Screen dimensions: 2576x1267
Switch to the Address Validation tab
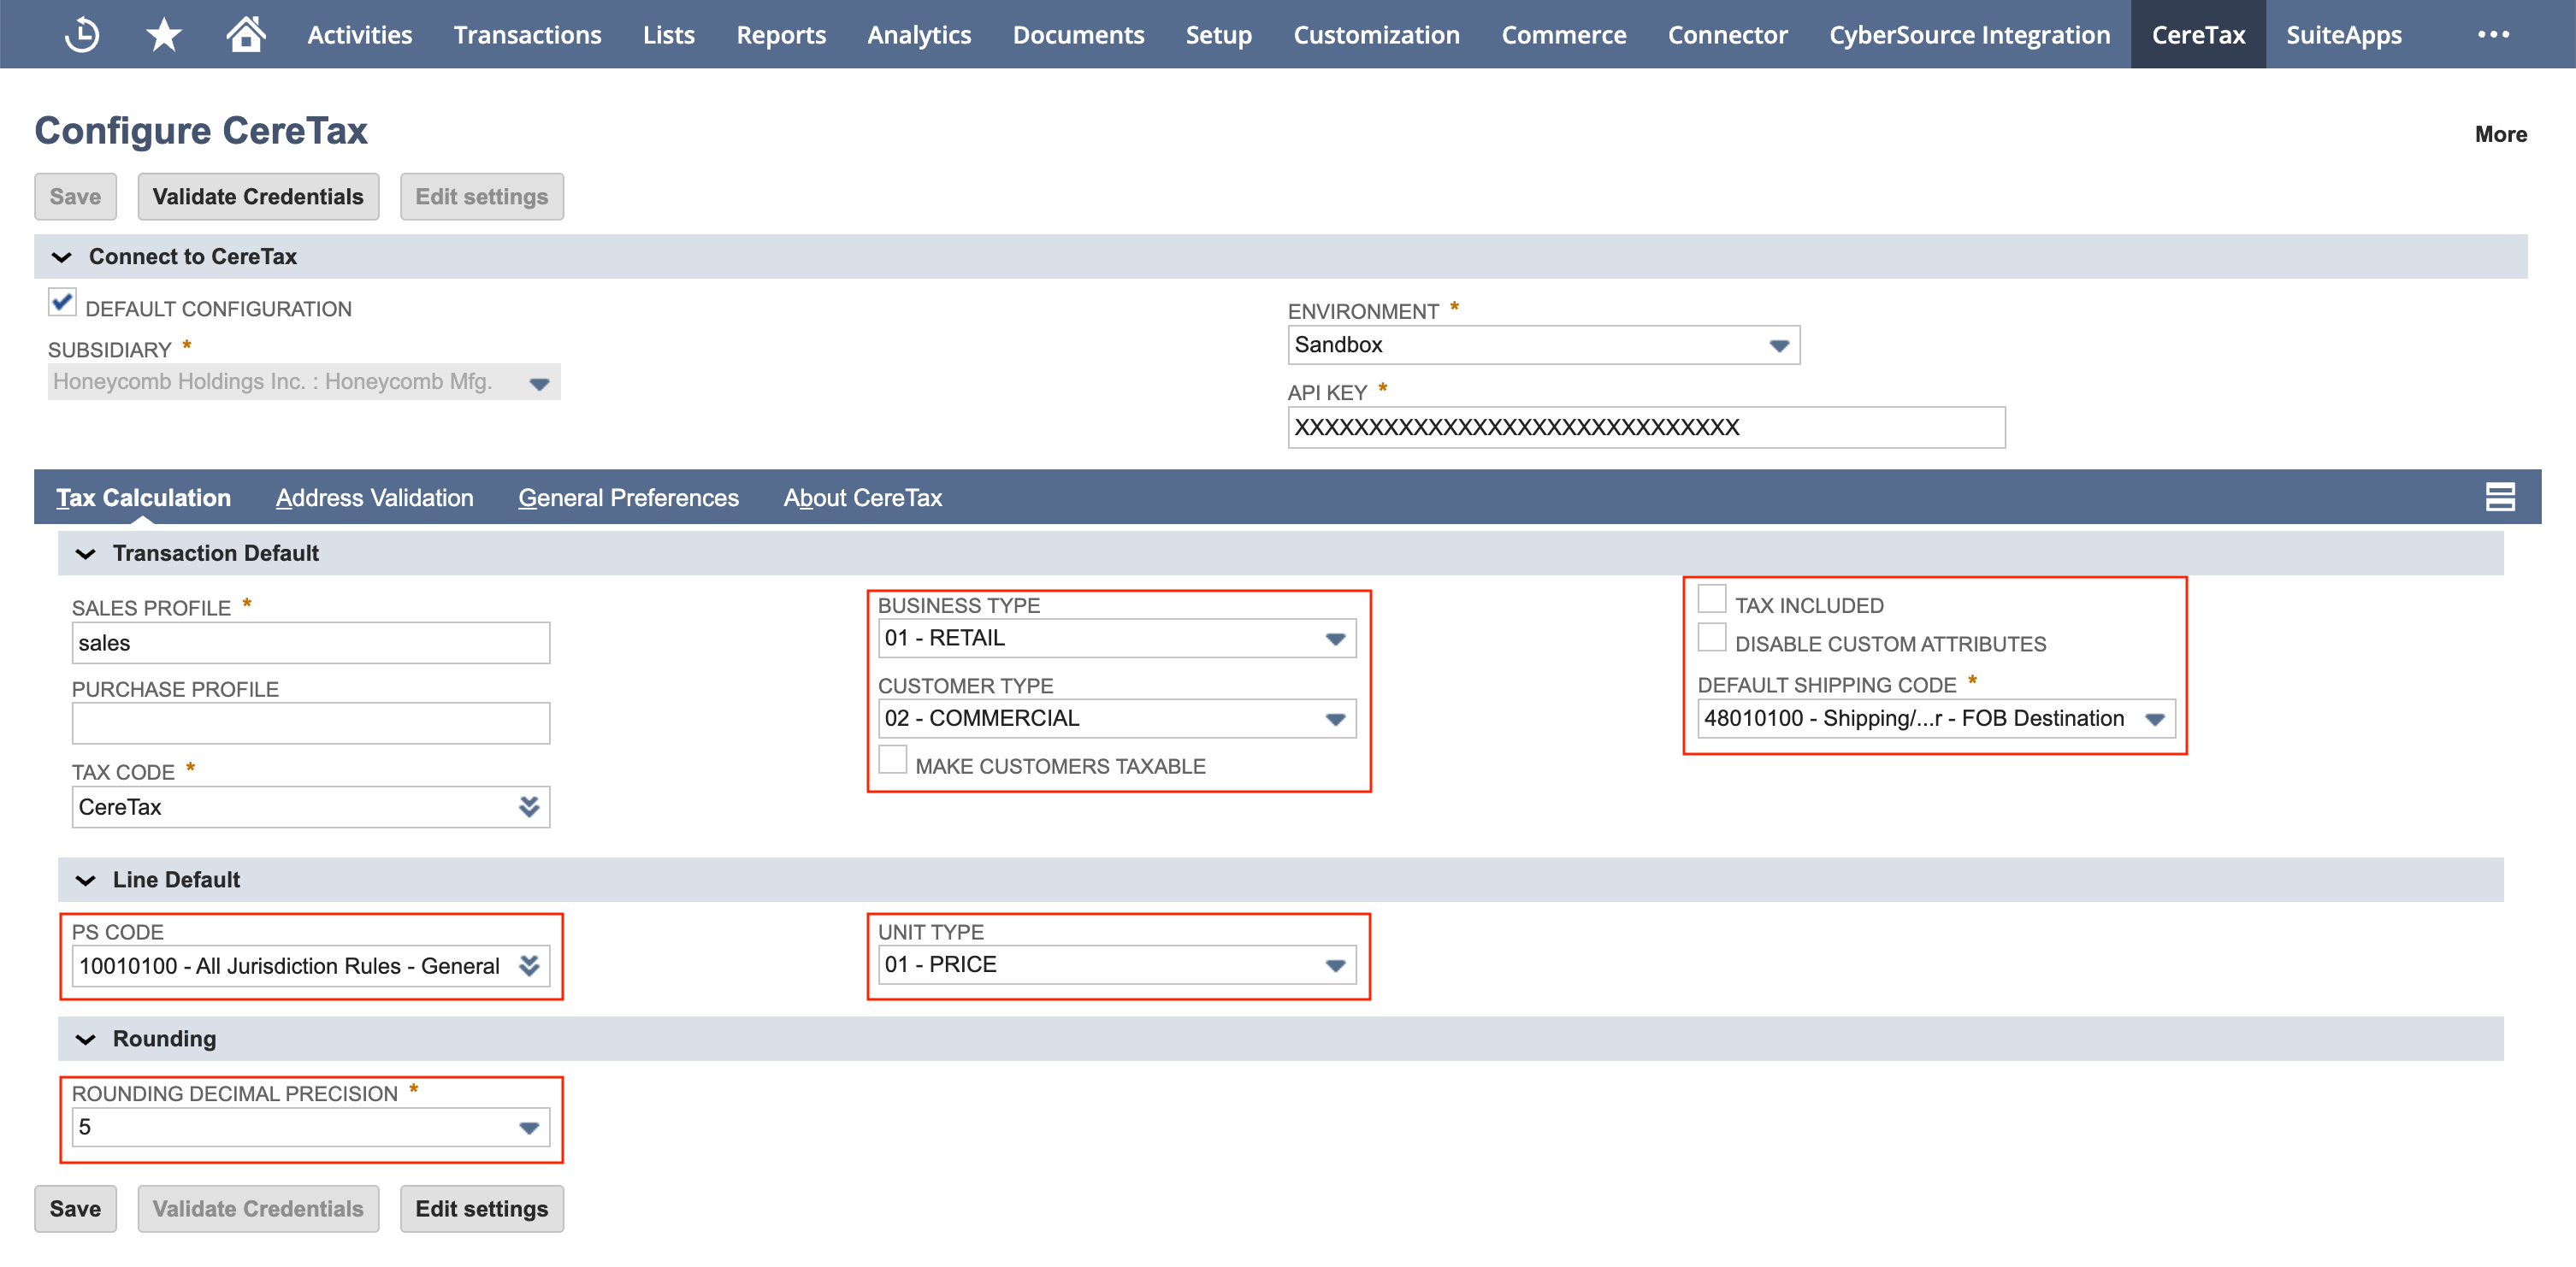tap(374, 497)
